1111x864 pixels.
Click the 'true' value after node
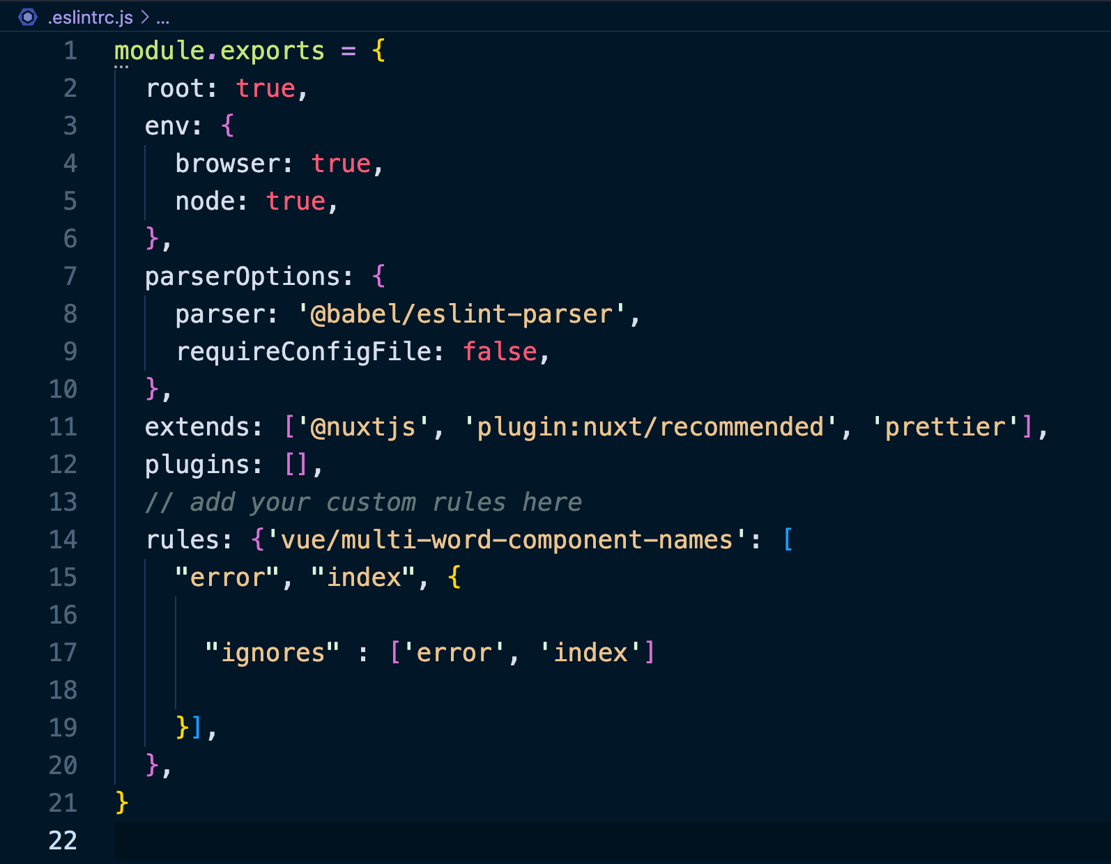coord(296,201)
